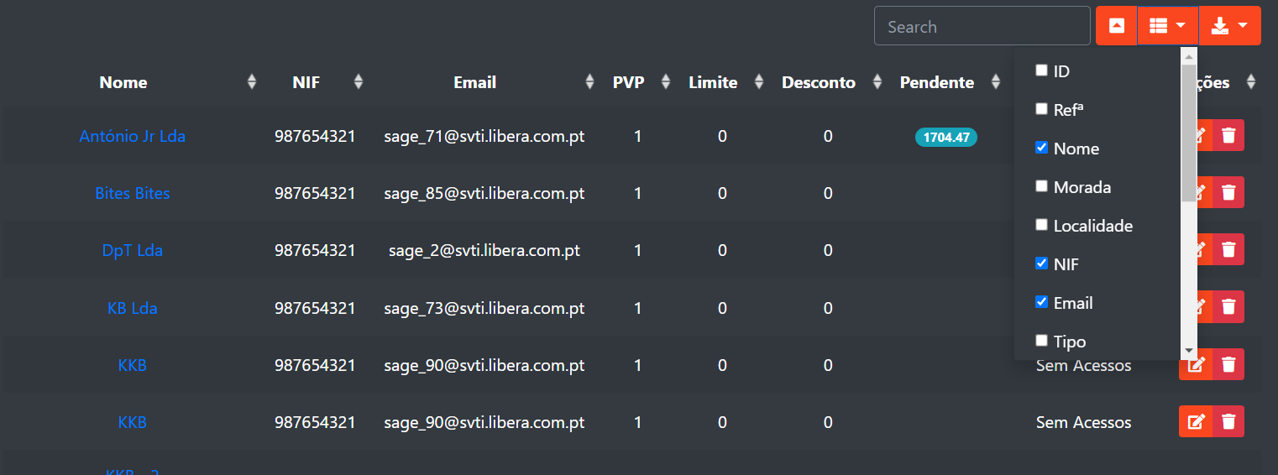This screenshot has width=1278, height=475.
Task: Uncheck the Nome column checkbox
Action: coord(1041,148)
